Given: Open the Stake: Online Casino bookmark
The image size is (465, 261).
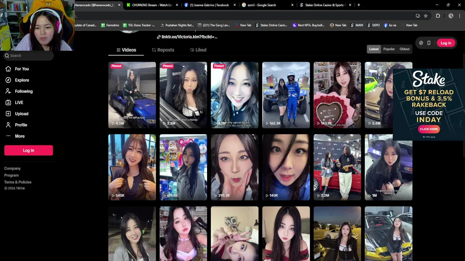Looking at the screenshot, I should (271, 25).
